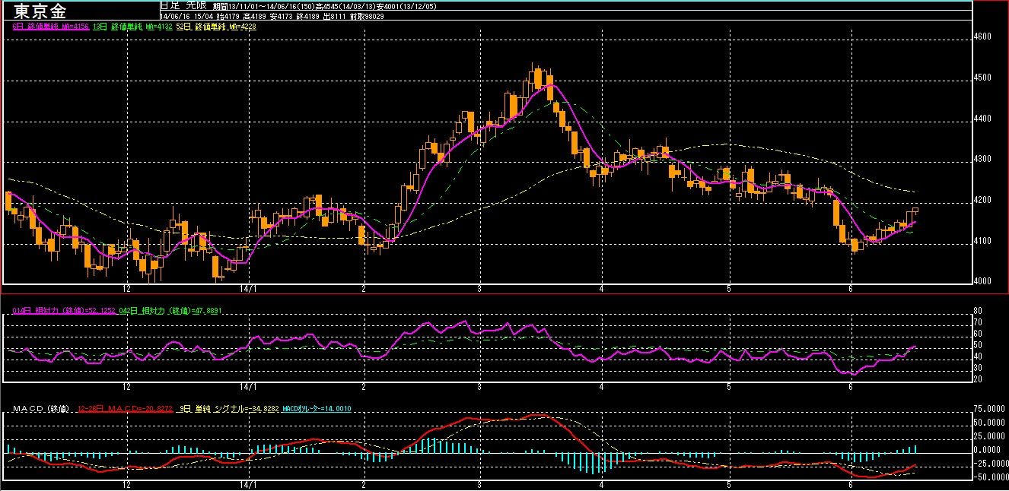This screenshot has width=1009, height=491.
Task: Select 14/1 on the MACD panel date axis
Action: click(x=249, y=484)
